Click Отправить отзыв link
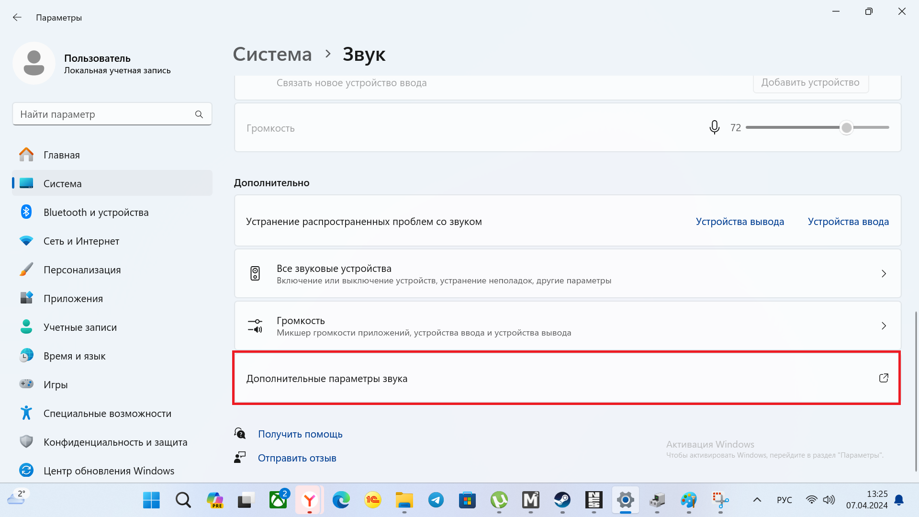Viewport: 919px width, 517px height. (x=297, y=458)
